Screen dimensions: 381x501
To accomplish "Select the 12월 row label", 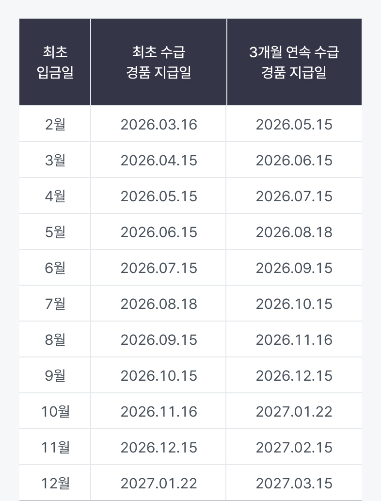I will (55, 483).
